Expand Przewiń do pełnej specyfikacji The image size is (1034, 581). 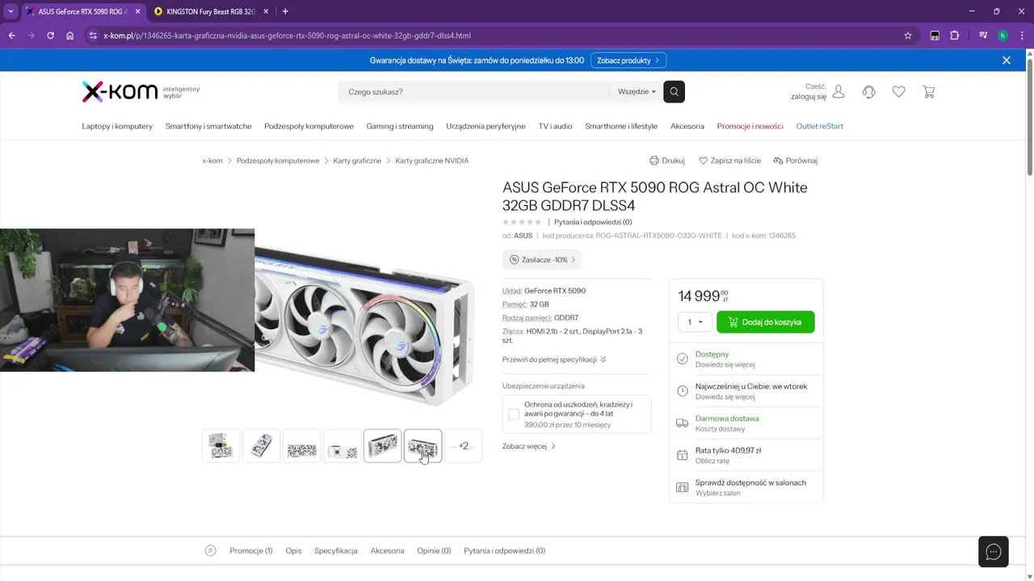click(x=554, y=359)
